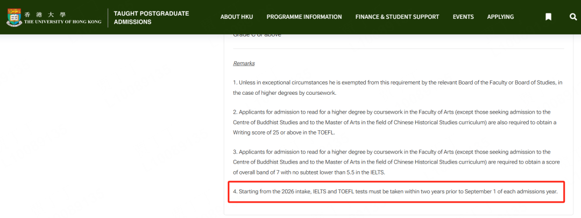Click remark 3 about IELTS overall band
The width and height of the screenshot is (581, 218).
[x=396, y=163]
